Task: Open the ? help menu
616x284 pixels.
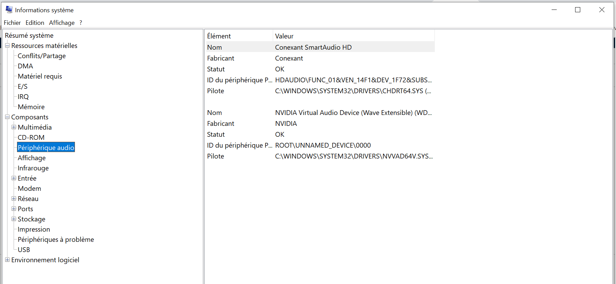Action: 81,23
